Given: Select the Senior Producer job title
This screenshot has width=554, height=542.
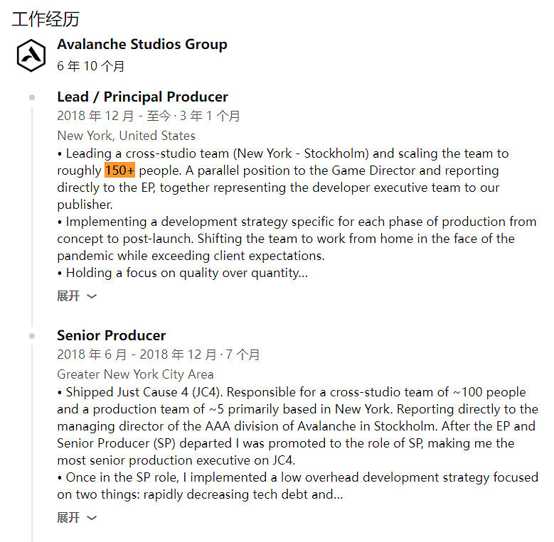Looking at the screenshot, I should coord(111,335).
